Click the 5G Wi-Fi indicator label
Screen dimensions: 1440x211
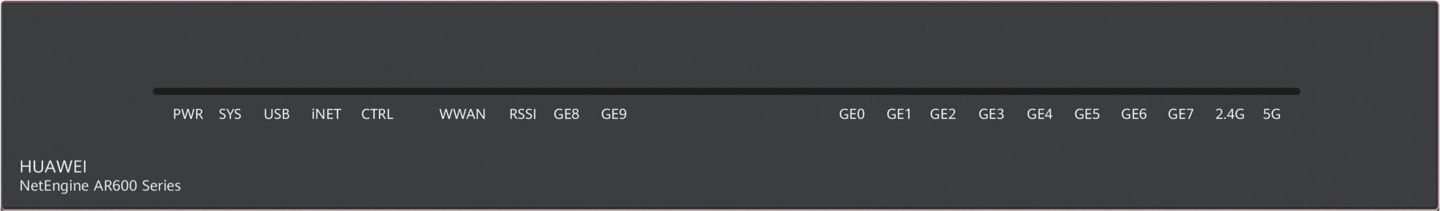pyautogui.click(x=1272, y=114)
